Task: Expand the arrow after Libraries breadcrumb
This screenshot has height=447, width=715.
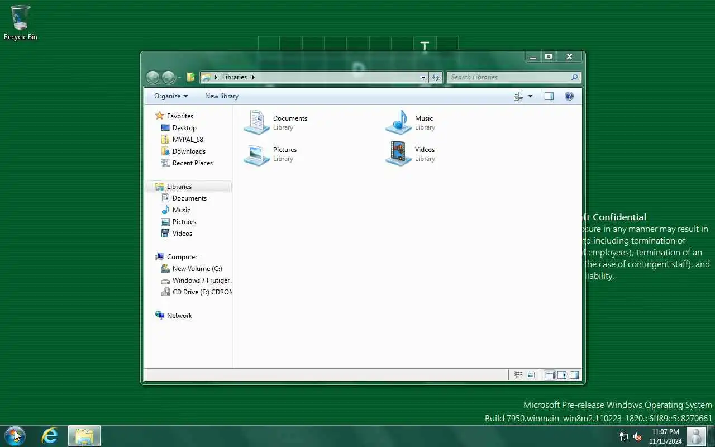Action: [x=253, y=77]
